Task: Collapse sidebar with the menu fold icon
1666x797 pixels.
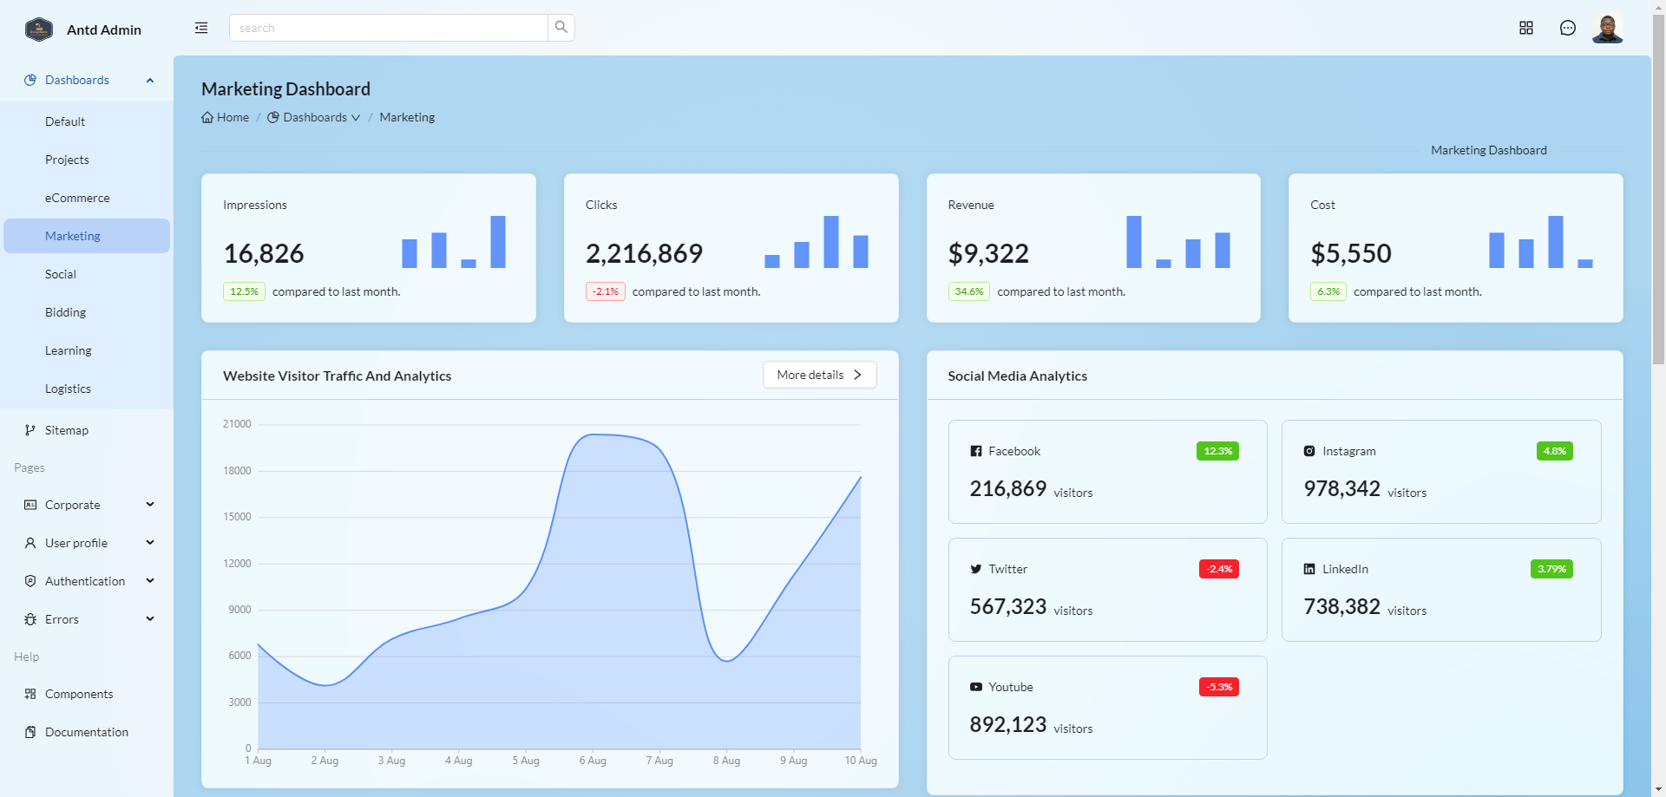Action: pos(201,28)
